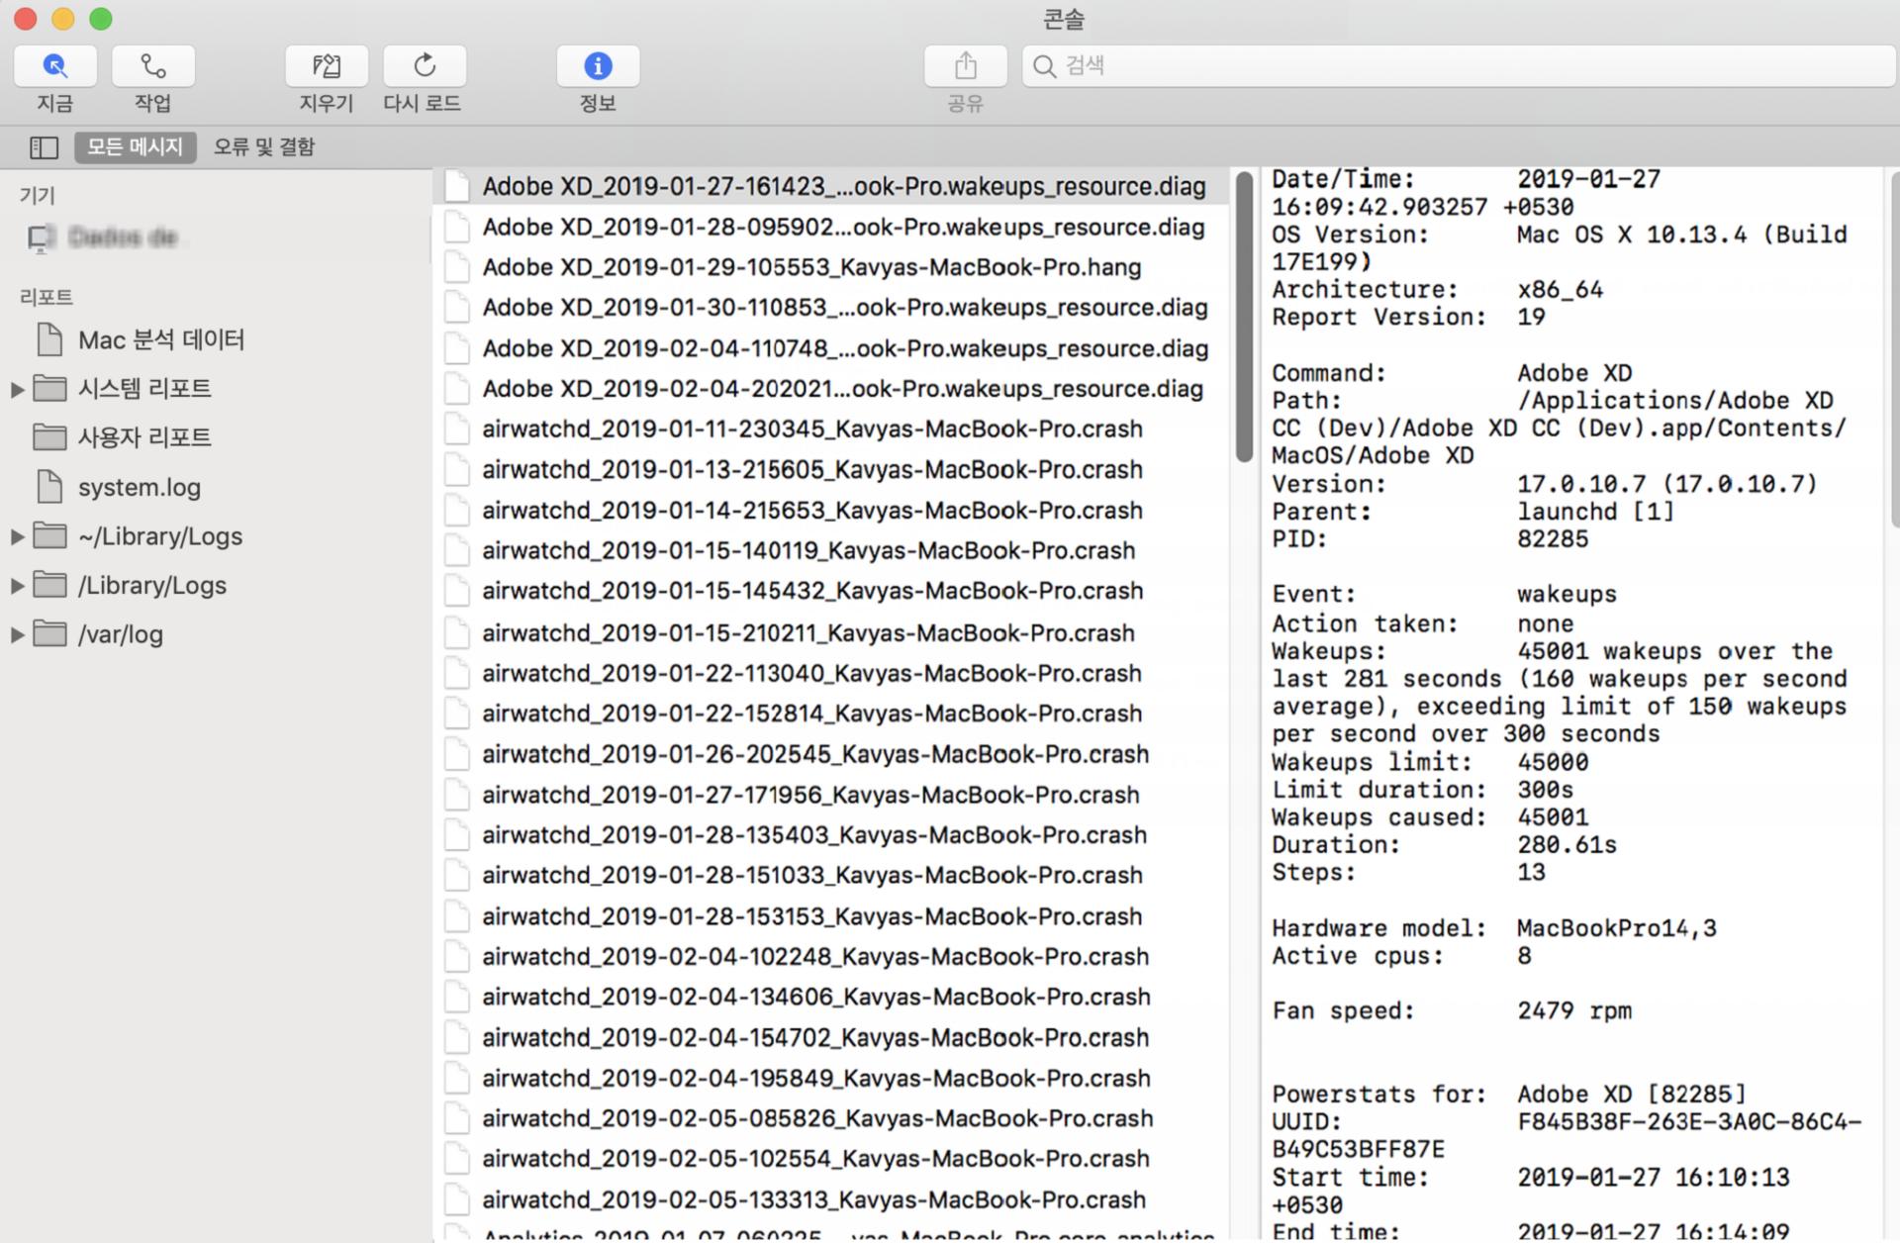
Task: Open the Adobe XD 2019-01-29 hang report
Action: click(x=811, y=267)
